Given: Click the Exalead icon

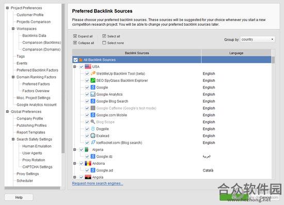Looking at the screenshot, I should (93, 135).
